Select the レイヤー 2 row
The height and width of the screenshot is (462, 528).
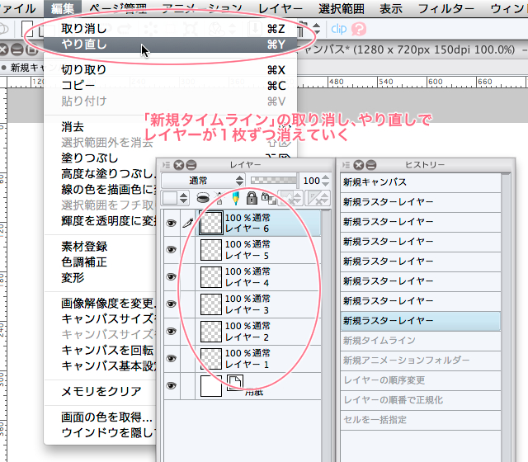point(258,332)
